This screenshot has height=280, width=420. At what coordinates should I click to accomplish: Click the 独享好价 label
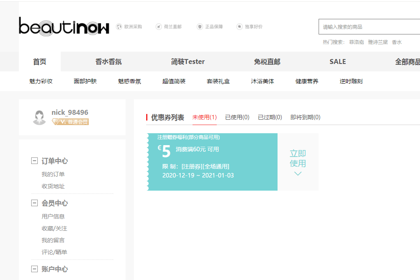(x=254, y=27)
